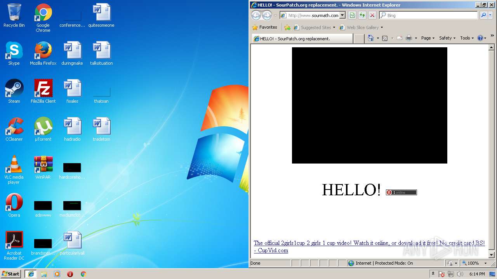Open the dropdown arrow next to Home icon
The image size is (497, 279).
point(377,38)
